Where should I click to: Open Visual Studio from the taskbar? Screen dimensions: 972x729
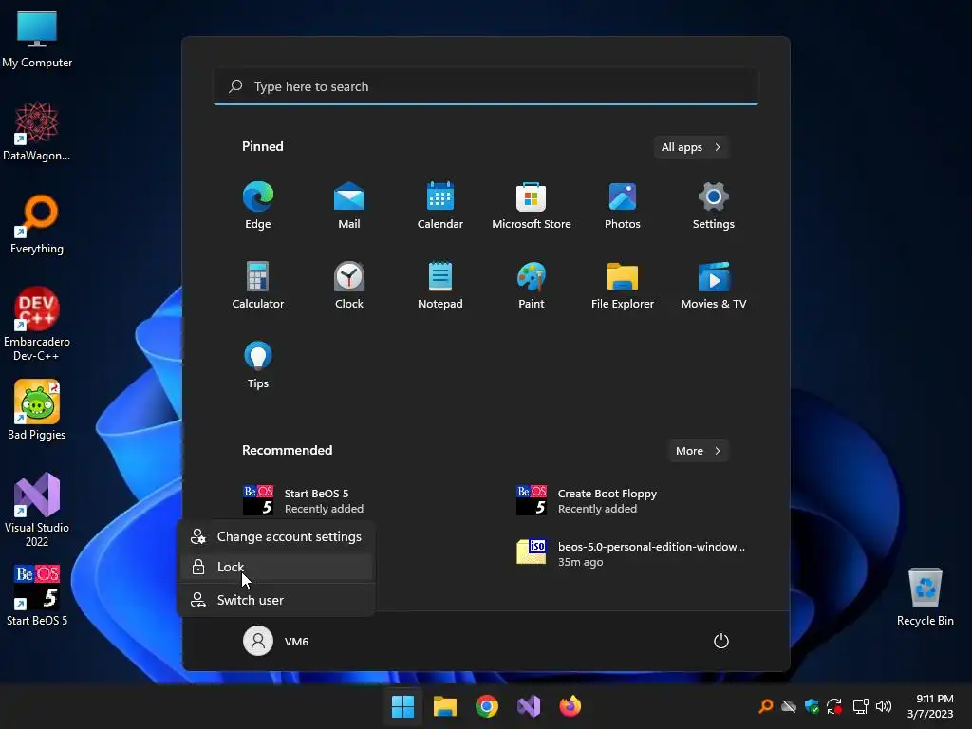click(x=529, y=706)
